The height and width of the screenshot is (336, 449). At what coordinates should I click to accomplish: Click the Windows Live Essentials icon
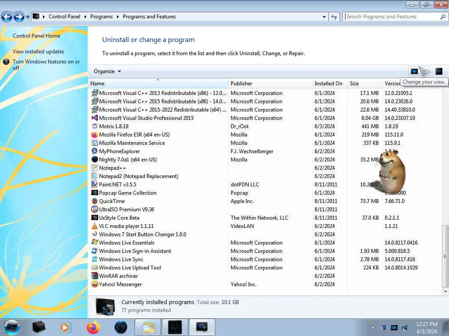pos(95,242)
